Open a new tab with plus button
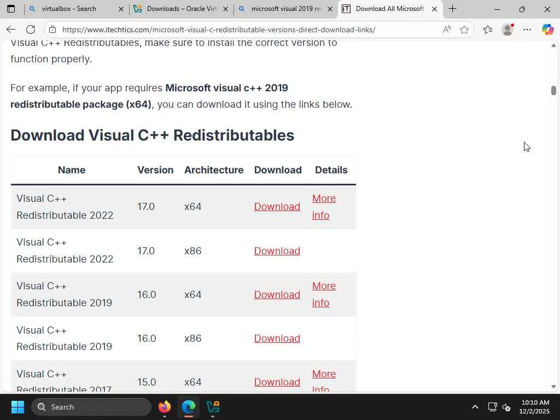Screen dimensions: 560x420 click(452, 9)
